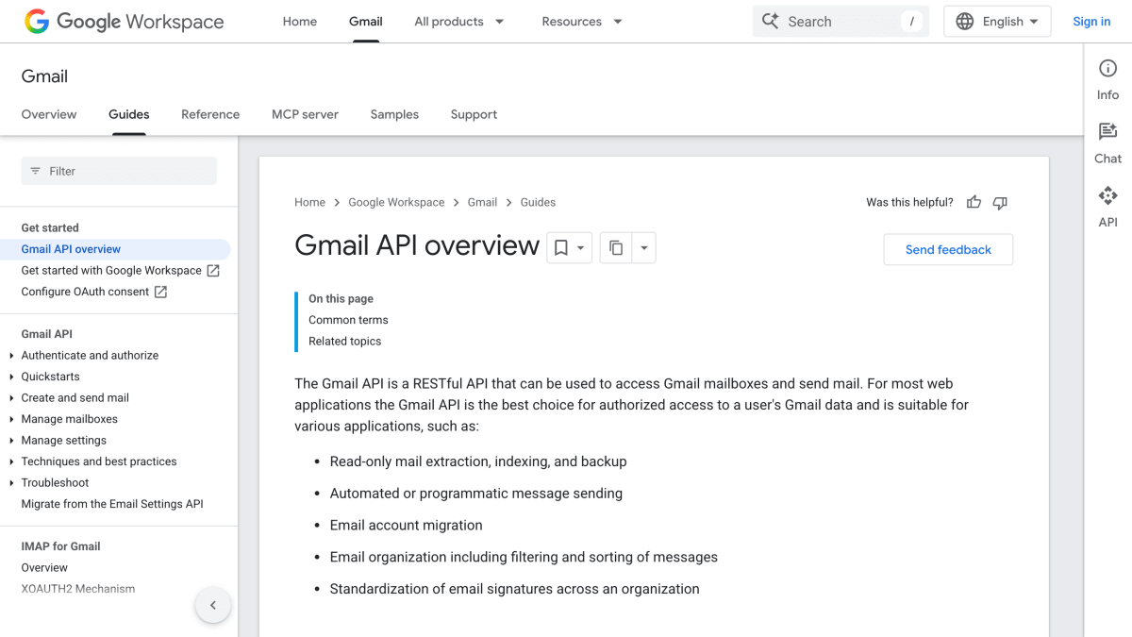Screen dimensions: 1132x637
Task: Switch to the Support tab
Action: coord(474,114)
